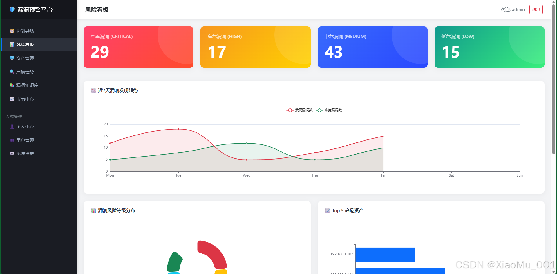Image resolution: width=557 pixels, height=274 pixels.
Task: Open 功能导航 menu item
Action: click(x=39, y=31)
